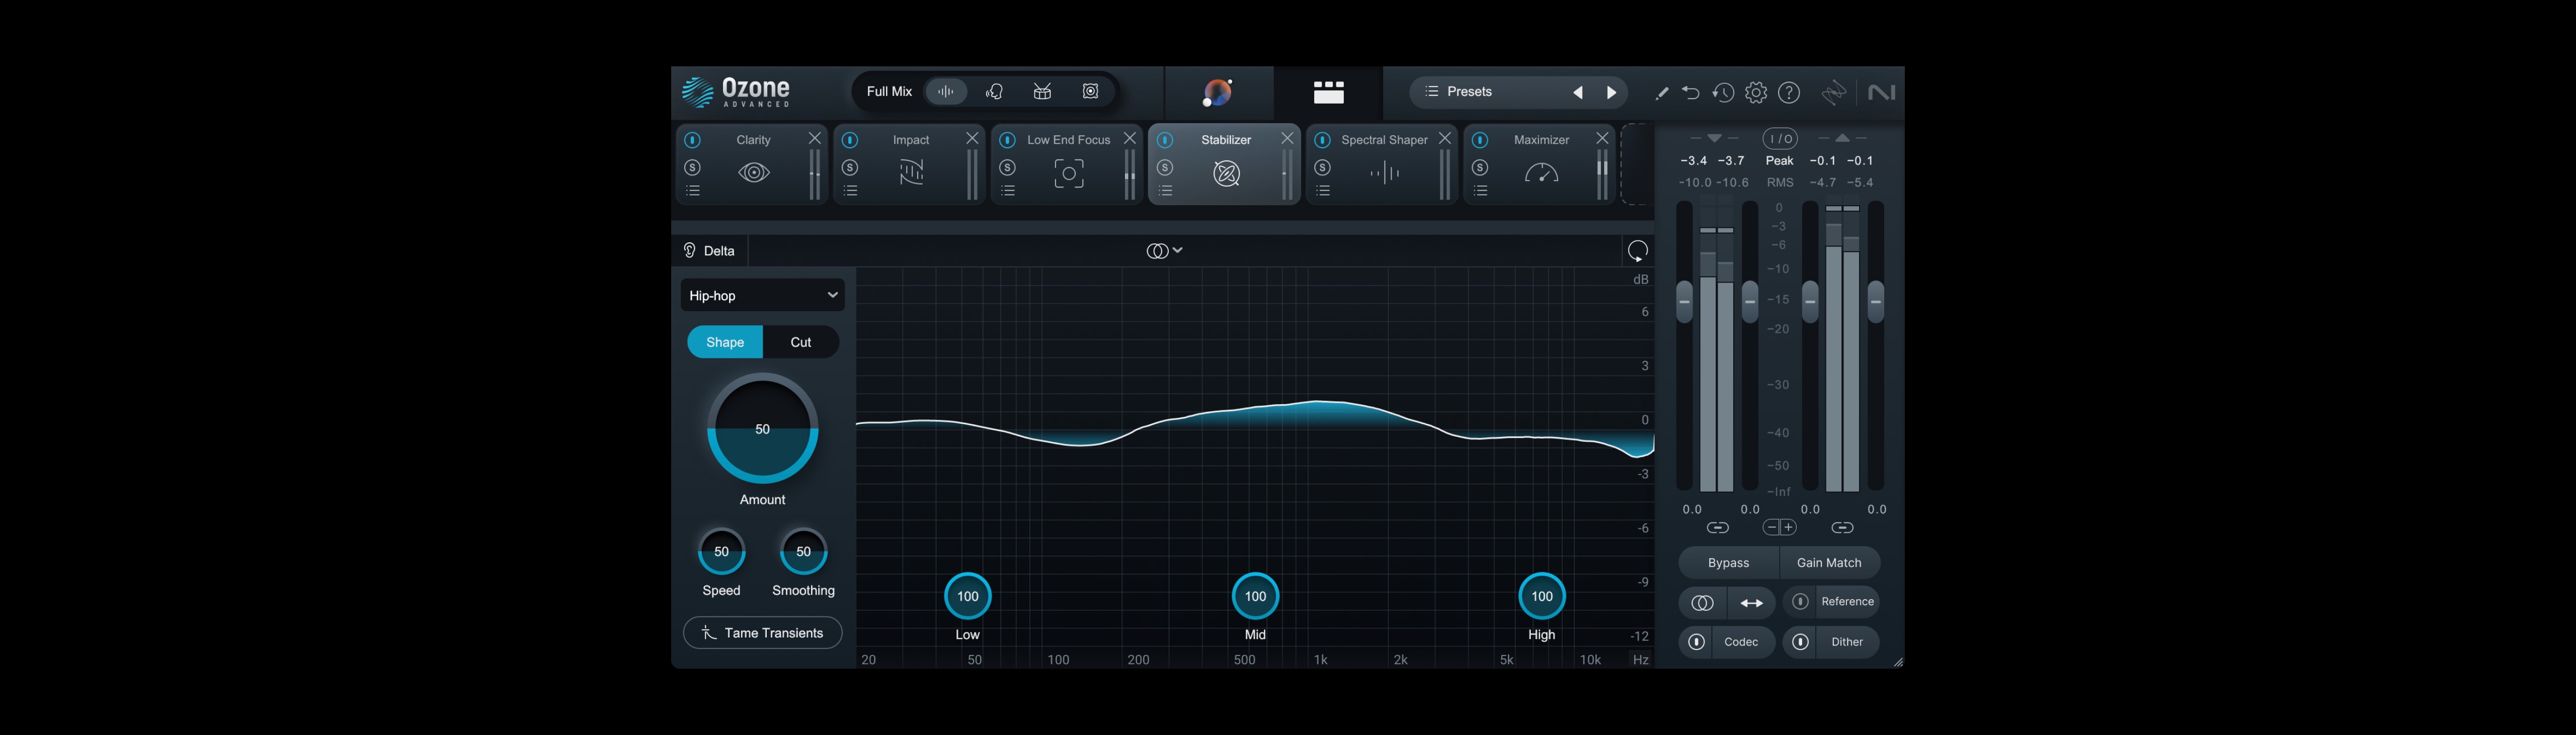Viewport: 2576px width, 735px height.
Task: Enable the Codec preview power button
Action: pyautogui.click(x=1697, y=642)
